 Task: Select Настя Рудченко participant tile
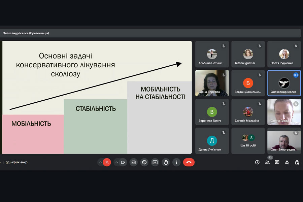pyautogui.click(x=284, y=54)
